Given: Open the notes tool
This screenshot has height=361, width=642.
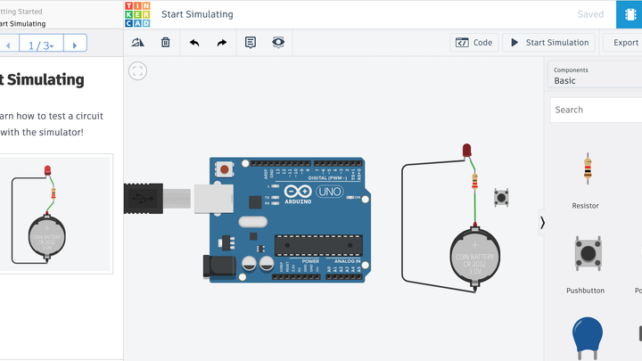Looking at the screenshot, I should pyautogui.click(x=251, y=42).
